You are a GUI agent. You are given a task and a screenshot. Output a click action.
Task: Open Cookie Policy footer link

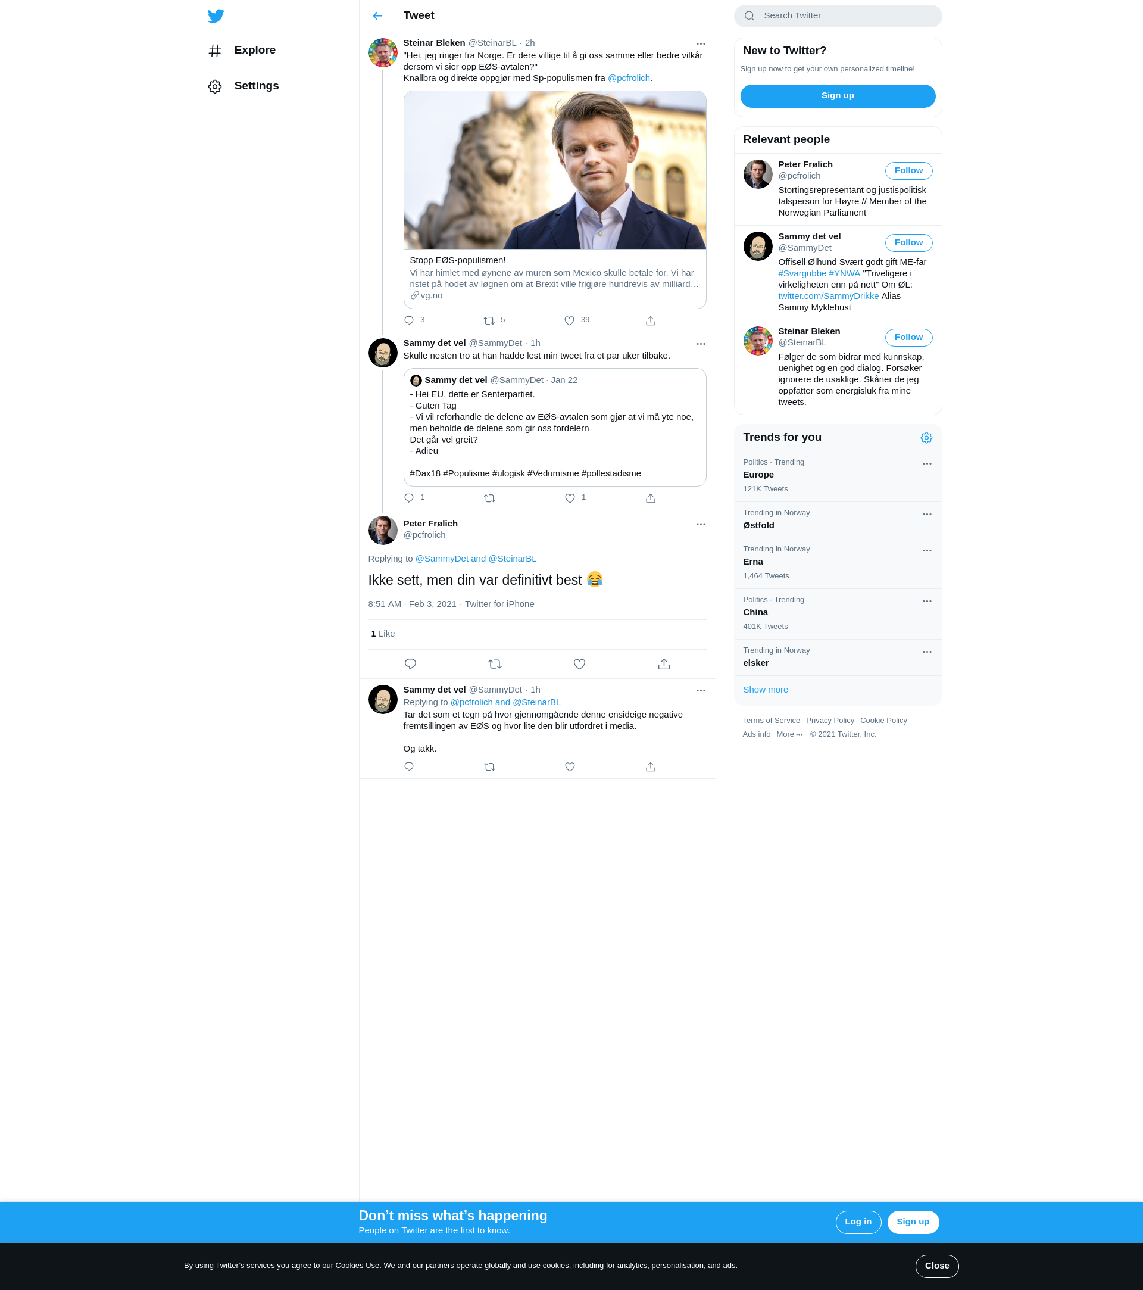(x=883, y=721)
